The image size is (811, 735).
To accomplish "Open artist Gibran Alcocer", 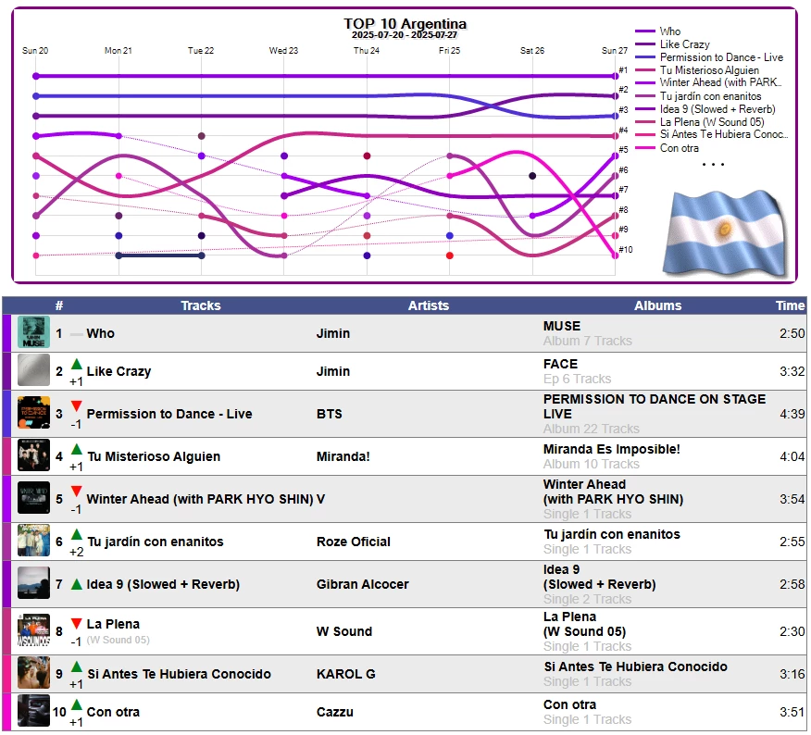I will tap(363, 584).
